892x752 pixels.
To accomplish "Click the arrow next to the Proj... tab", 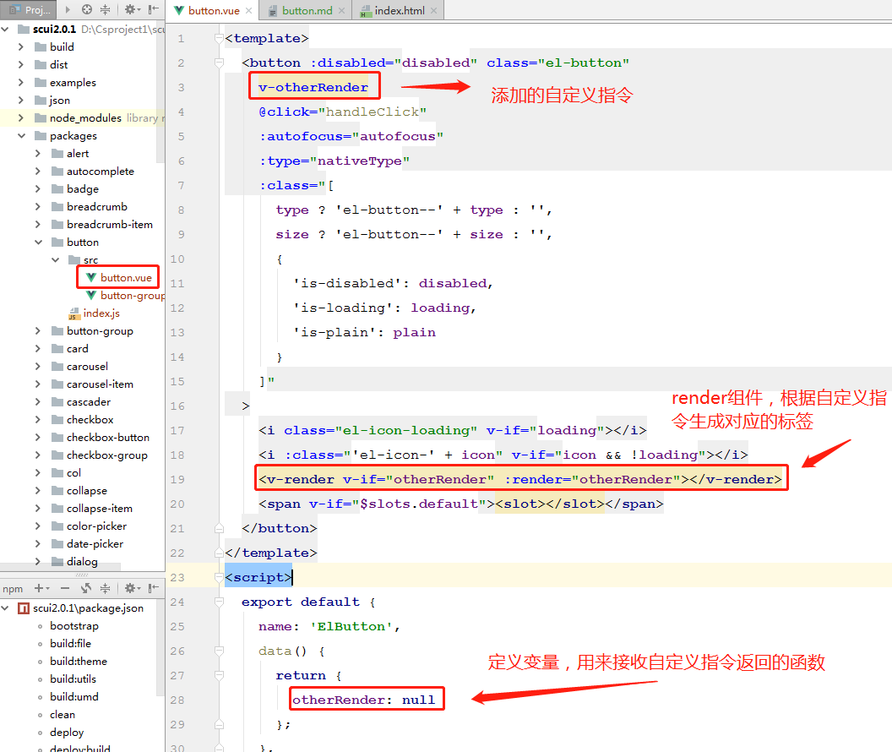I will tap(68, 9).
